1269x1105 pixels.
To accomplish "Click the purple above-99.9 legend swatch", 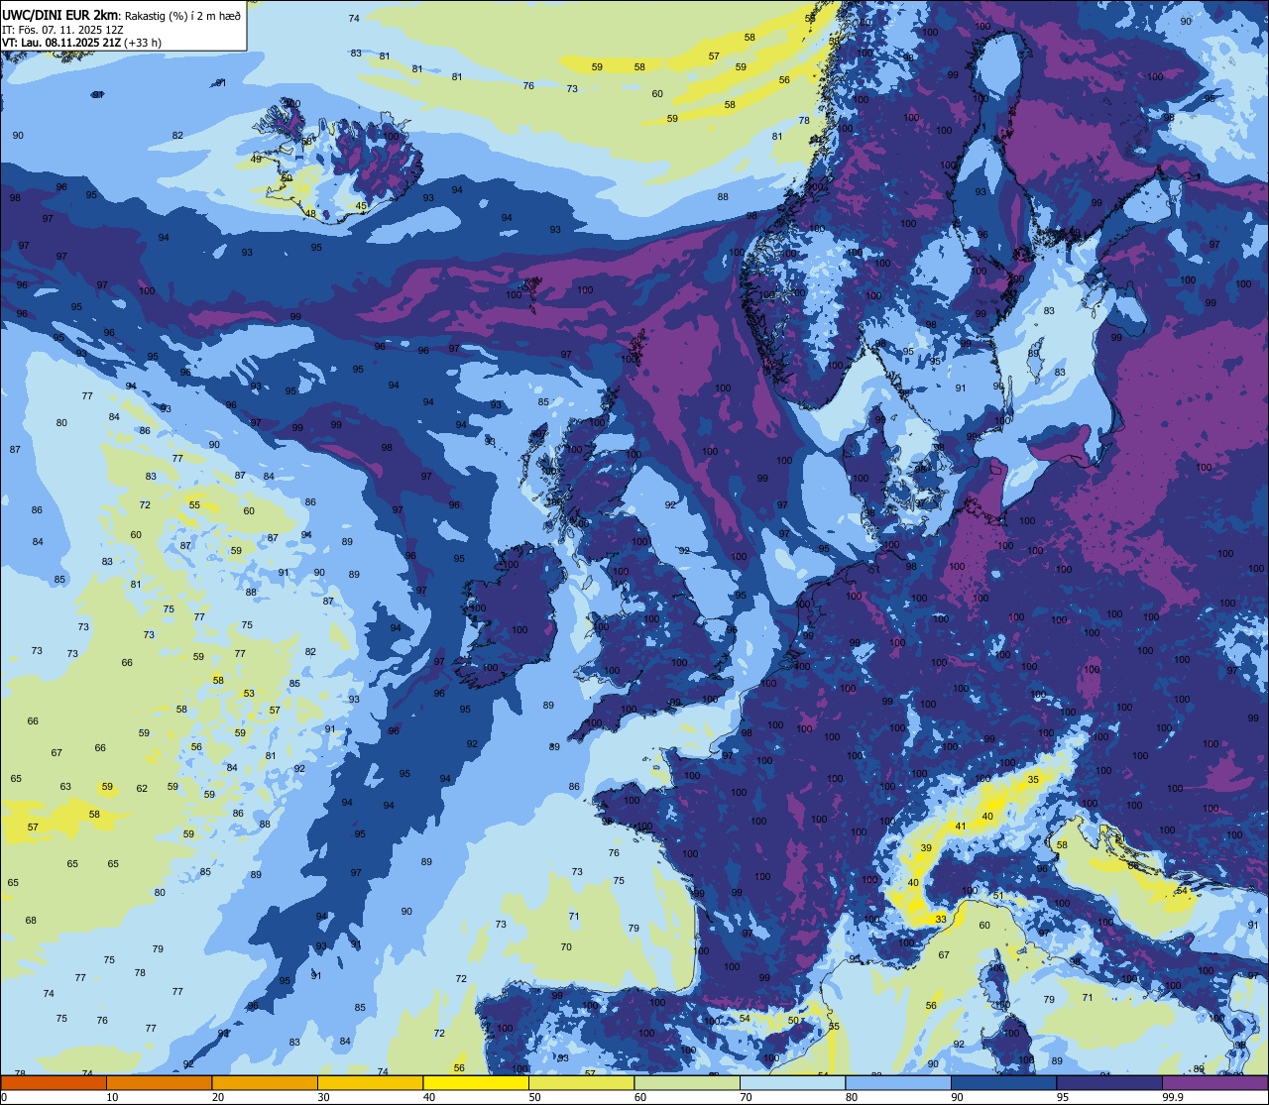I will pyautogui.click(x=1214, y=1082).
